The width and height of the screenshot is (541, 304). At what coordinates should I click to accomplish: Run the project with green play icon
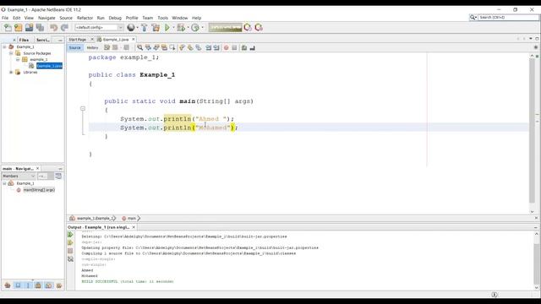click(167, 28)
